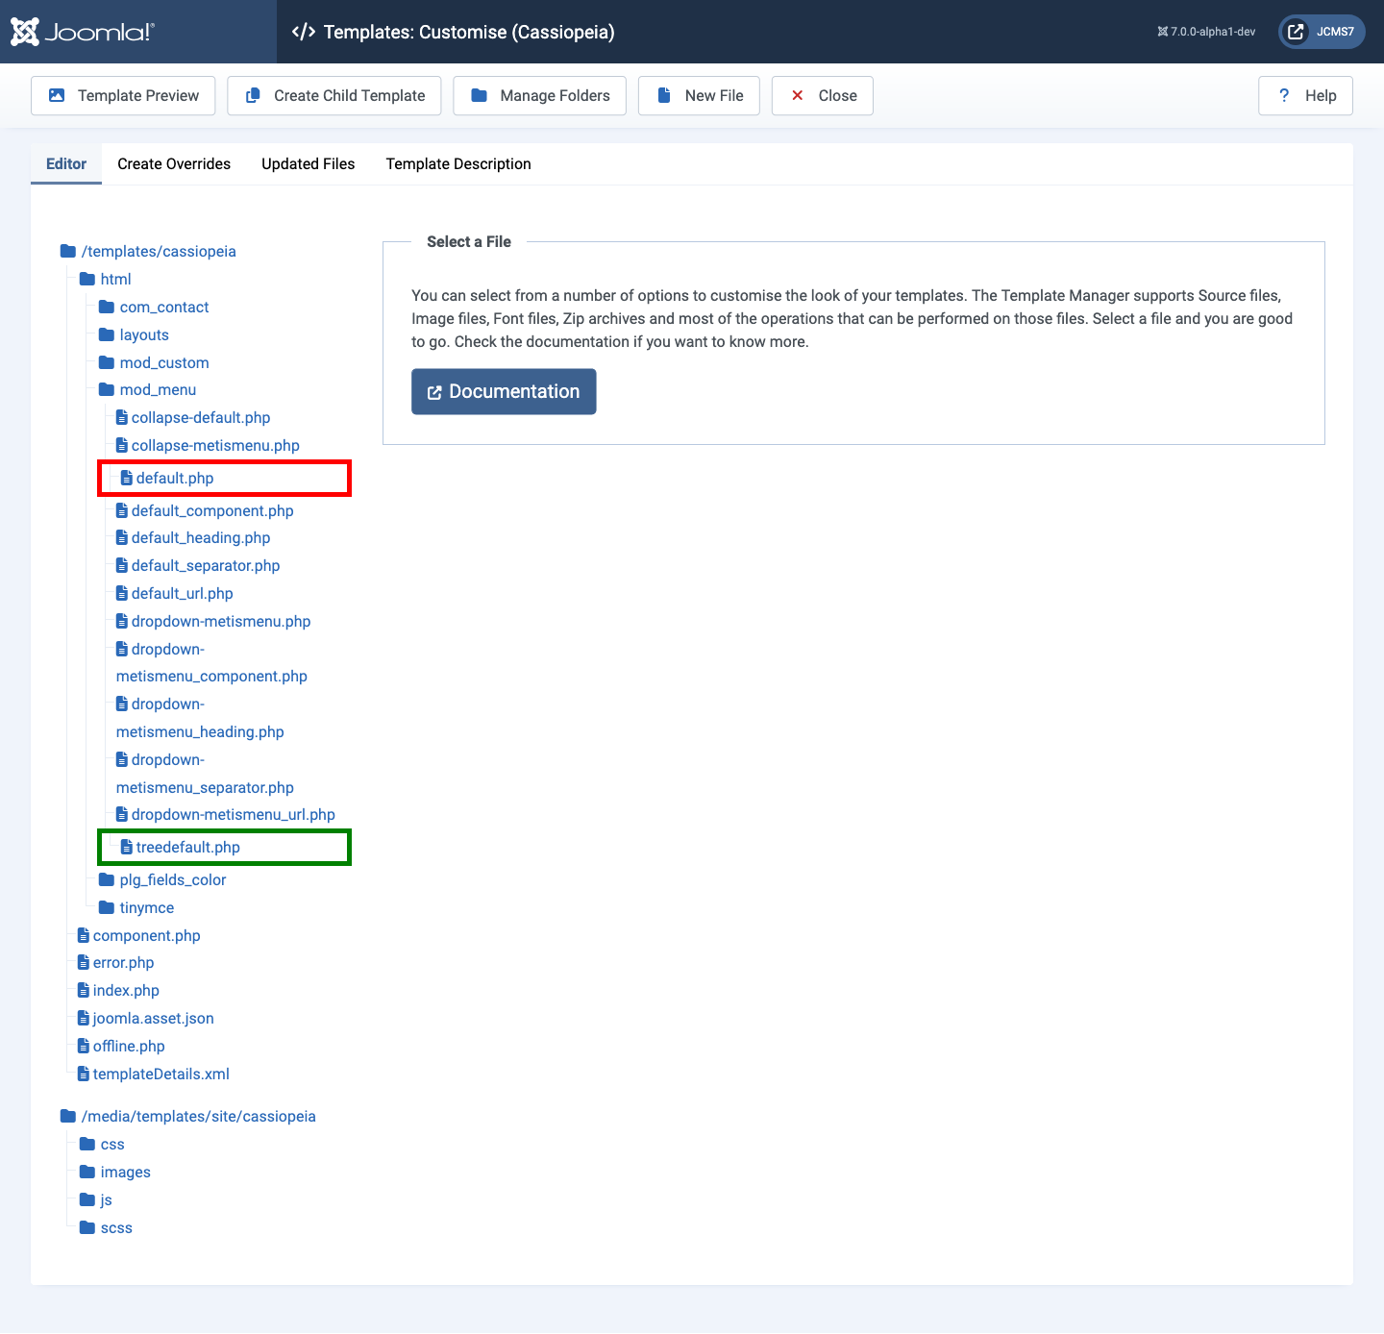1384x1334 pixels.
Task: Close the template customiser
Action: [823, 96]
